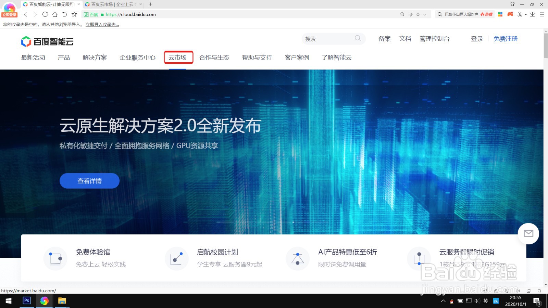Screen dimensions: 548x308
Task: Click the 英 input method indicator
Action: point(486,301)
